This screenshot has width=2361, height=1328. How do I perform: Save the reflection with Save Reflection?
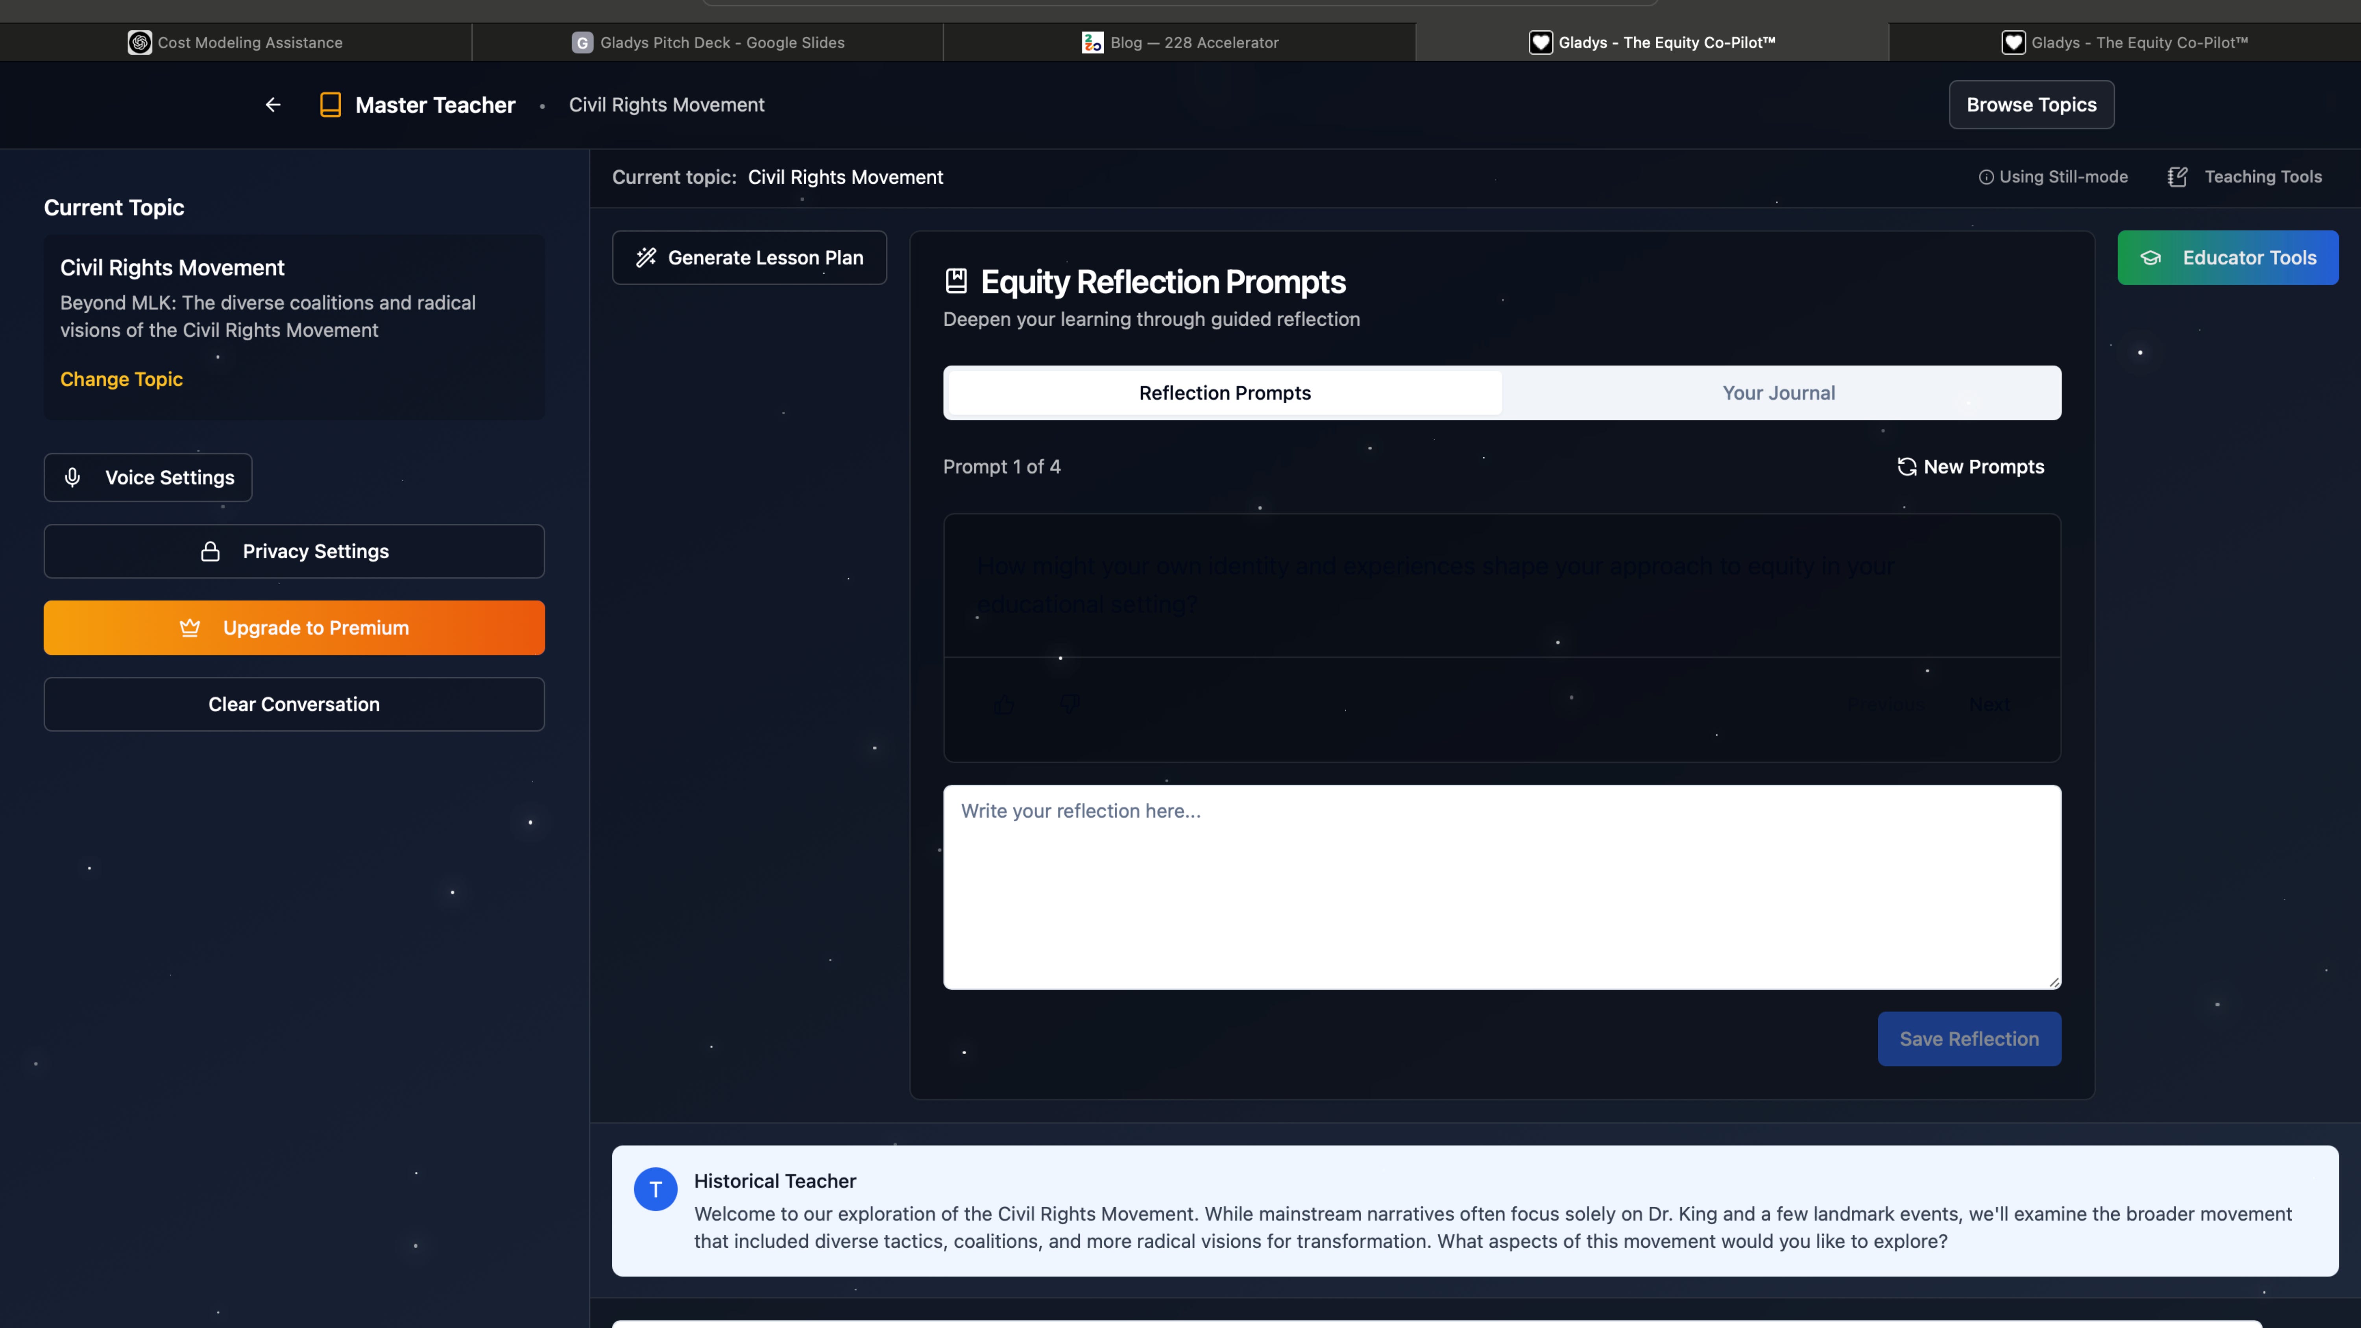[x=1969, y=1038]
